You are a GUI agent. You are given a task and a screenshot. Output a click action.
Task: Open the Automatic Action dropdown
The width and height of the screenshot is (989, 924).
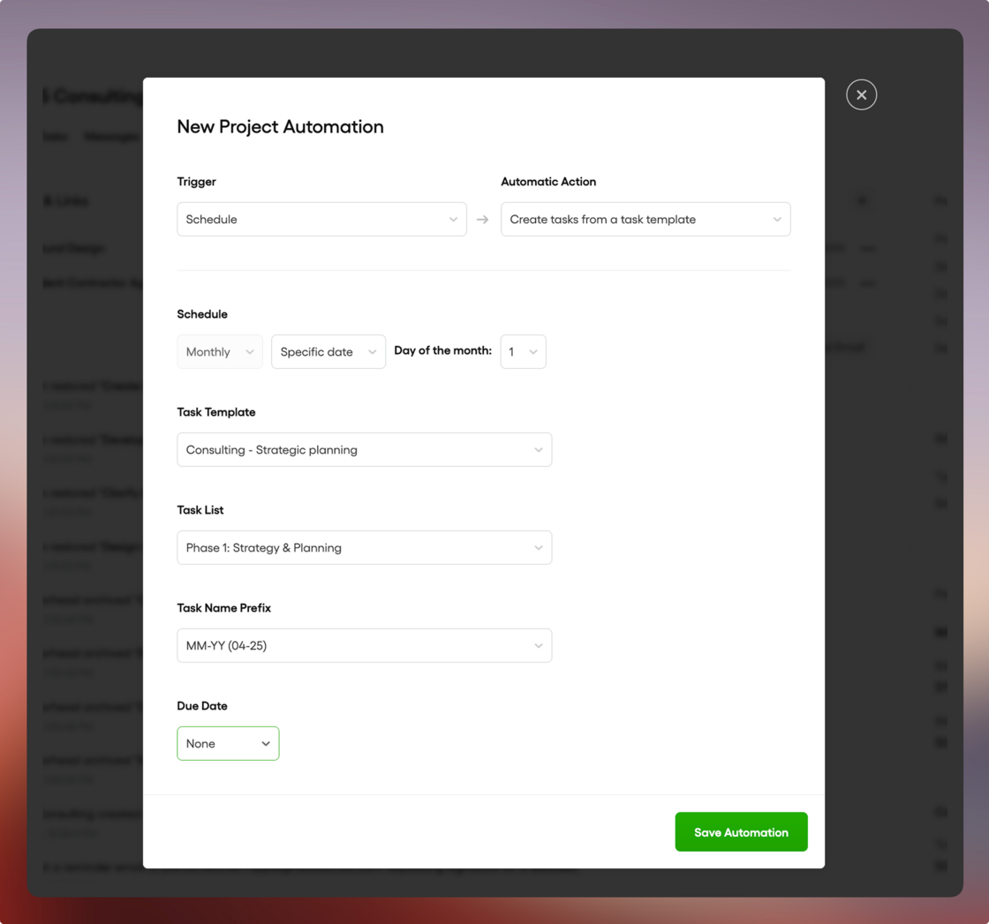click(645, 220)
